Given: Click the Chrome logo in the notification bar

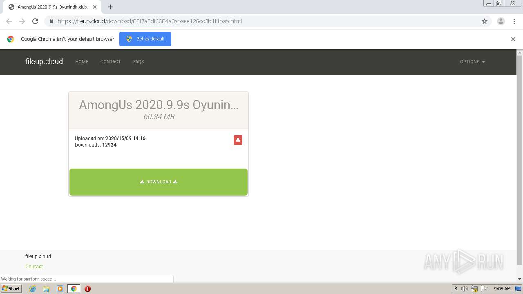Looking at the screenshot, I should 11,39.
